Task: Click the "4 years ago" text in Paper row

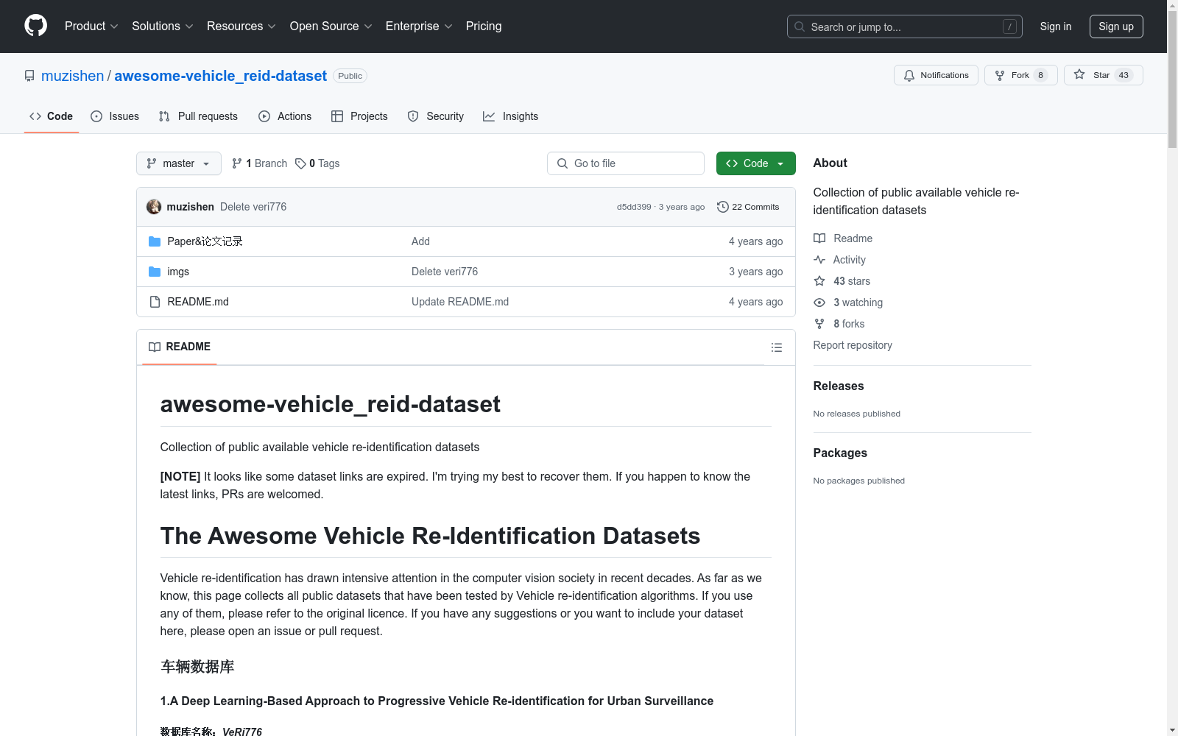Action: 755,241
